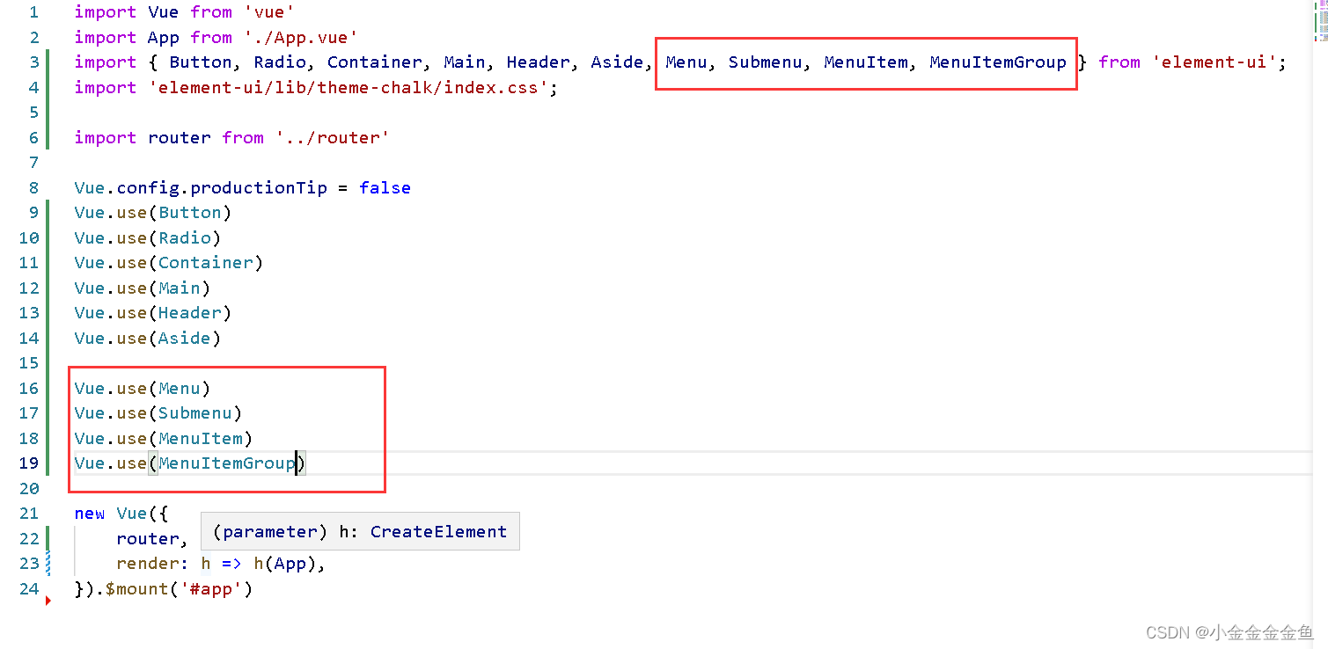Click productionTip on the Vue.config line
This screenshot has width=1328, height=649.
click(259, 187)
